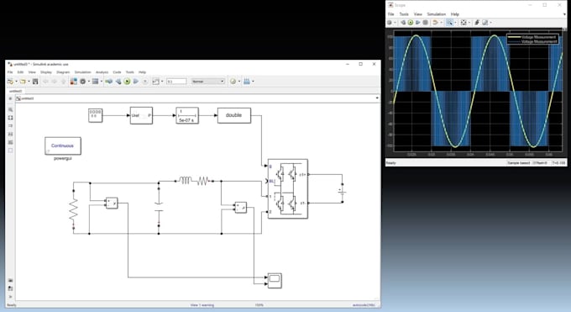Open New model dropdown arrow

tap(17, 82)
